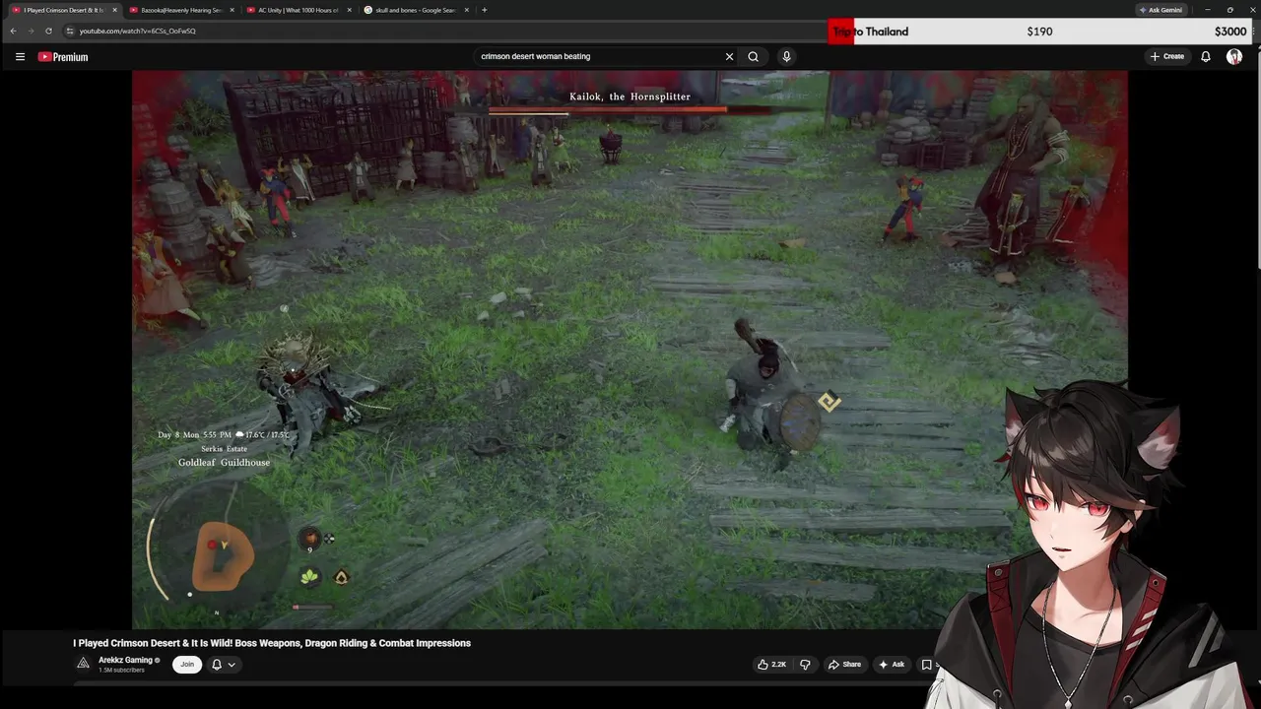Switch to skull and bones Google Search tab

click(416, 10)
